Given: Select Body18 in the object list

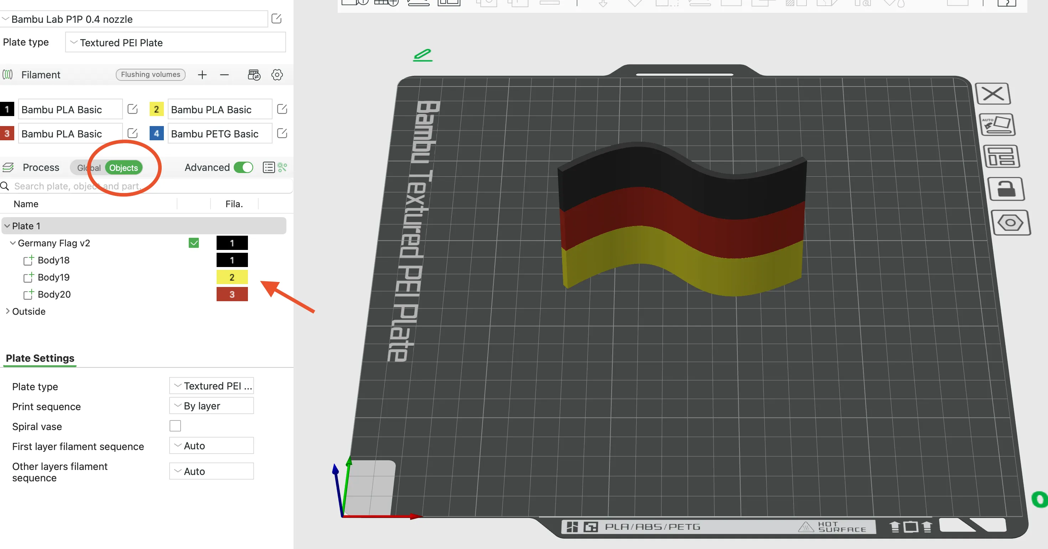Looking at the screenshot, I should click(x=54, y=260).
